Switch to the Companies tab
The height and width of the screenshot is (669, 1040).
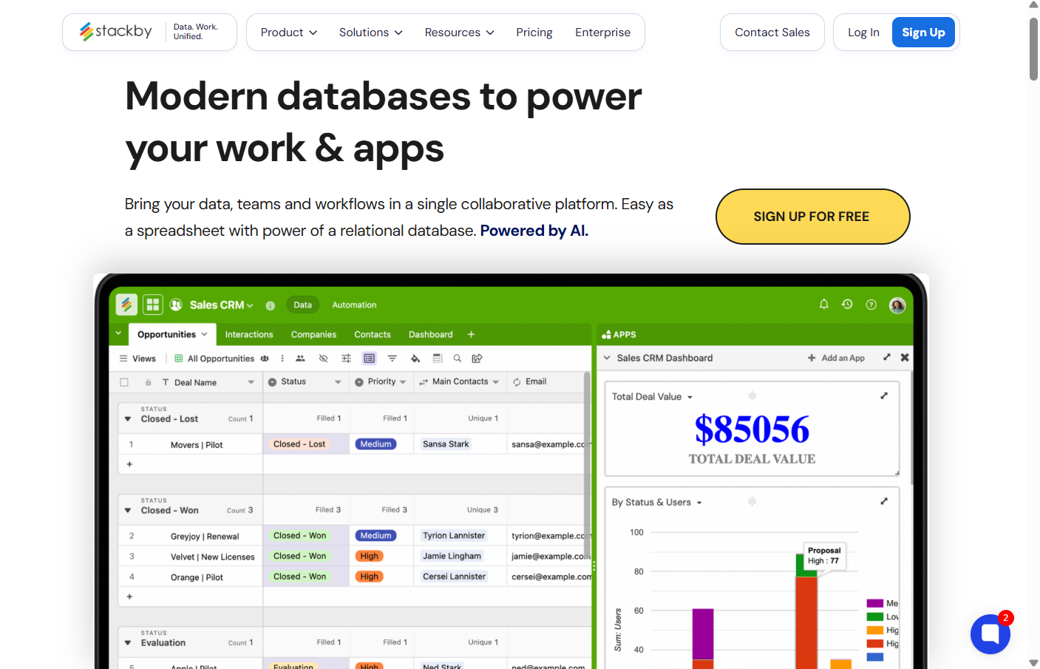[313, 335]
